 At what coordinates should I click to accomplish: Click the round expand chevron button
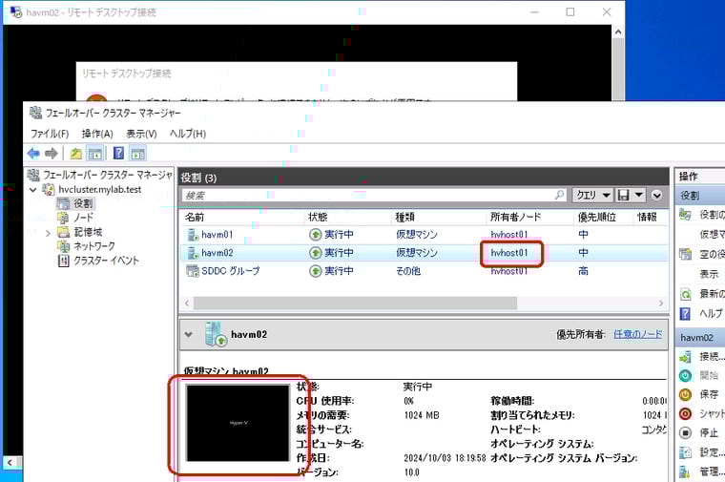tap(656, 196)
